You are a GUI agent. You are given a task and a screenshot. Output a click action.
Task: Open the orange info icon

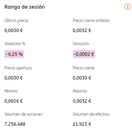[127, 7]
